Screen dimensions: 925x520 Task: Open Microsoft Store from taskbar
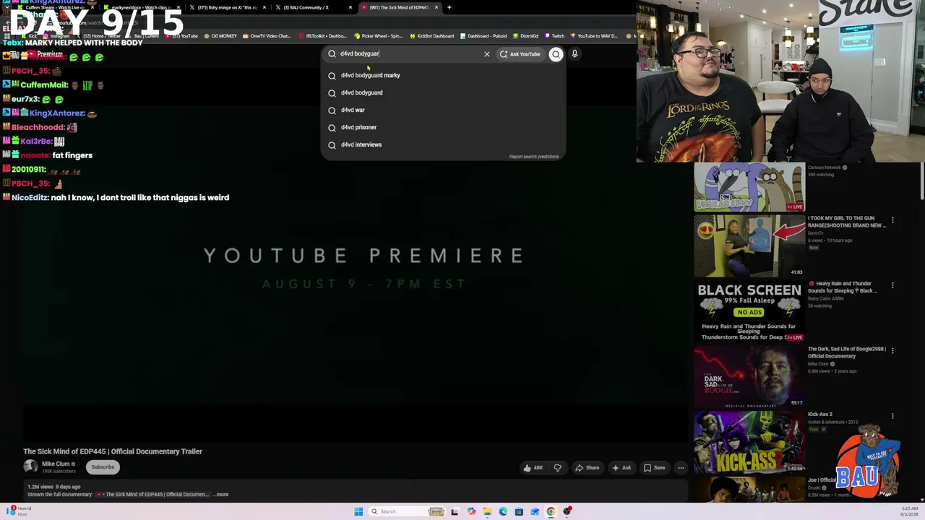519,511
